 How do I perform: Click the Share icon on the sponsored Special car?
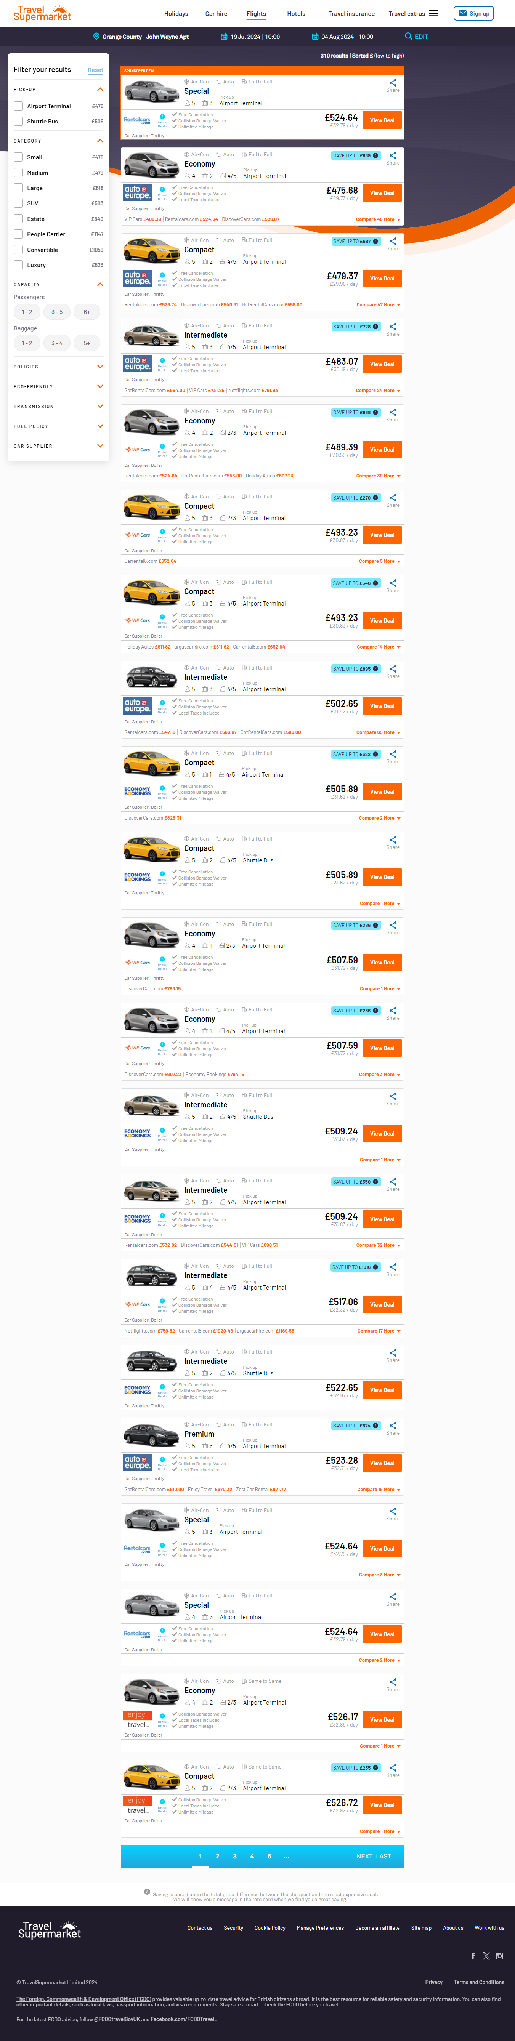(393, 82)
